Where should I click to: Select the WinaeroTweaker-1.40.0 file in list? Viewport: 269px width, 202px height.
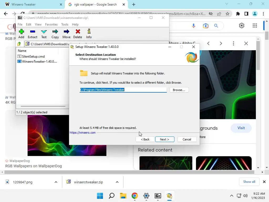[x=37, y=61]
